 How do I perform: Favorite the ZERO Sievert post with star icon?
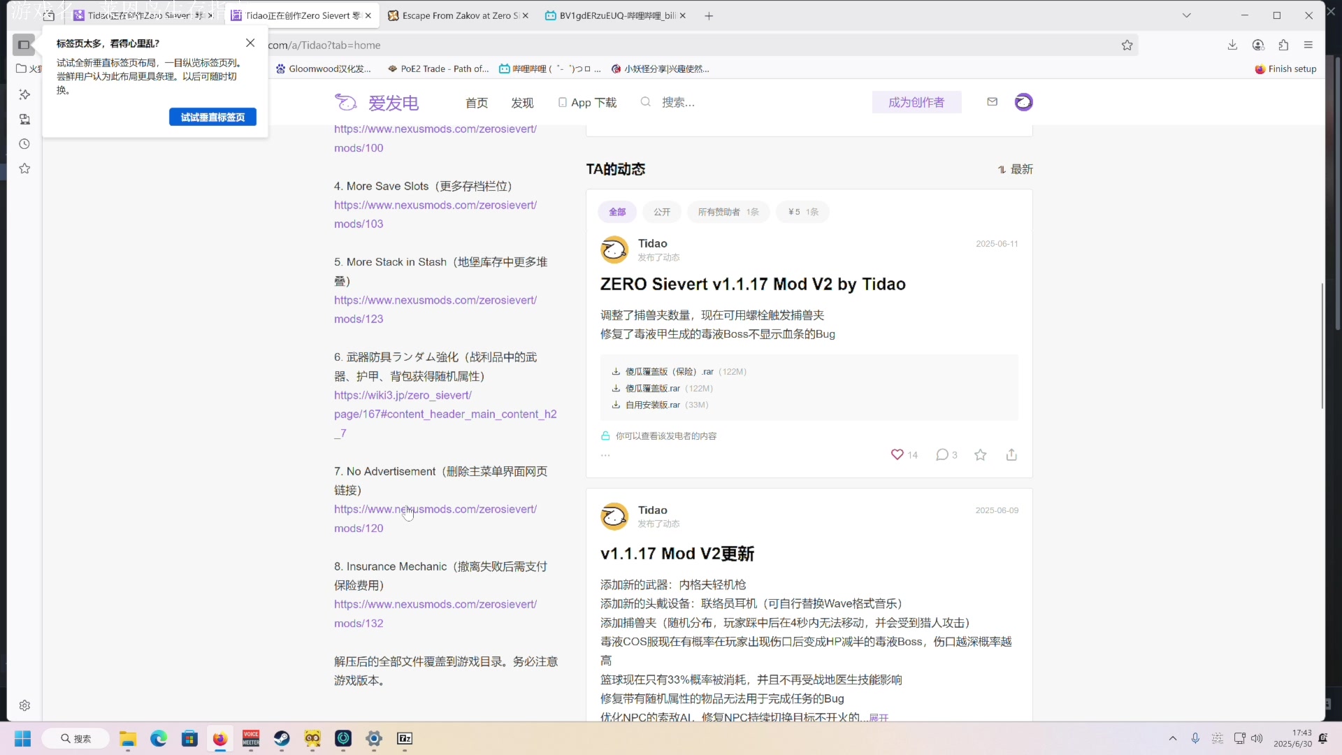click(x=981, y=454)
